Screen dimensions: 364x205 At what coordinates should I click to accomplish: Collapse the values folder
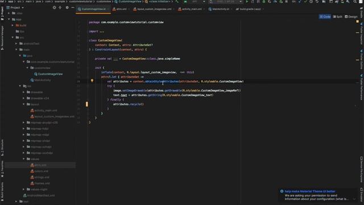coord(24,159)
